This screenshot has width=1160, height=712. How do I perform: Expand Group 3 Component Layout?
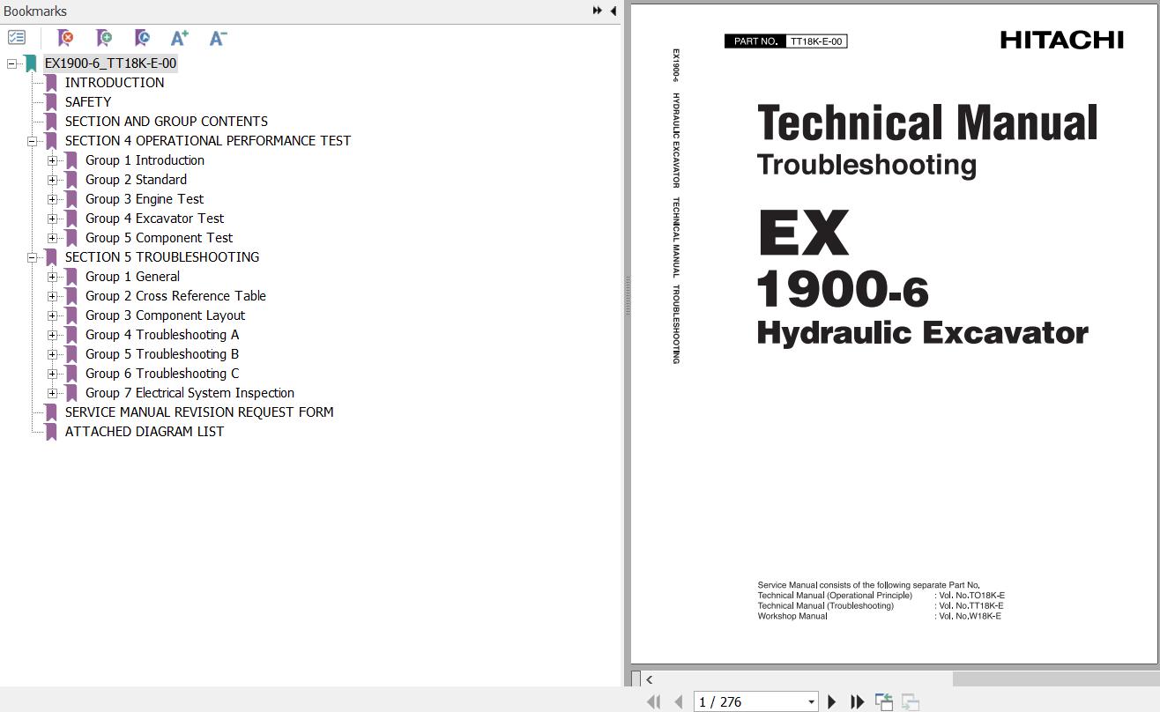pos(52,315)
